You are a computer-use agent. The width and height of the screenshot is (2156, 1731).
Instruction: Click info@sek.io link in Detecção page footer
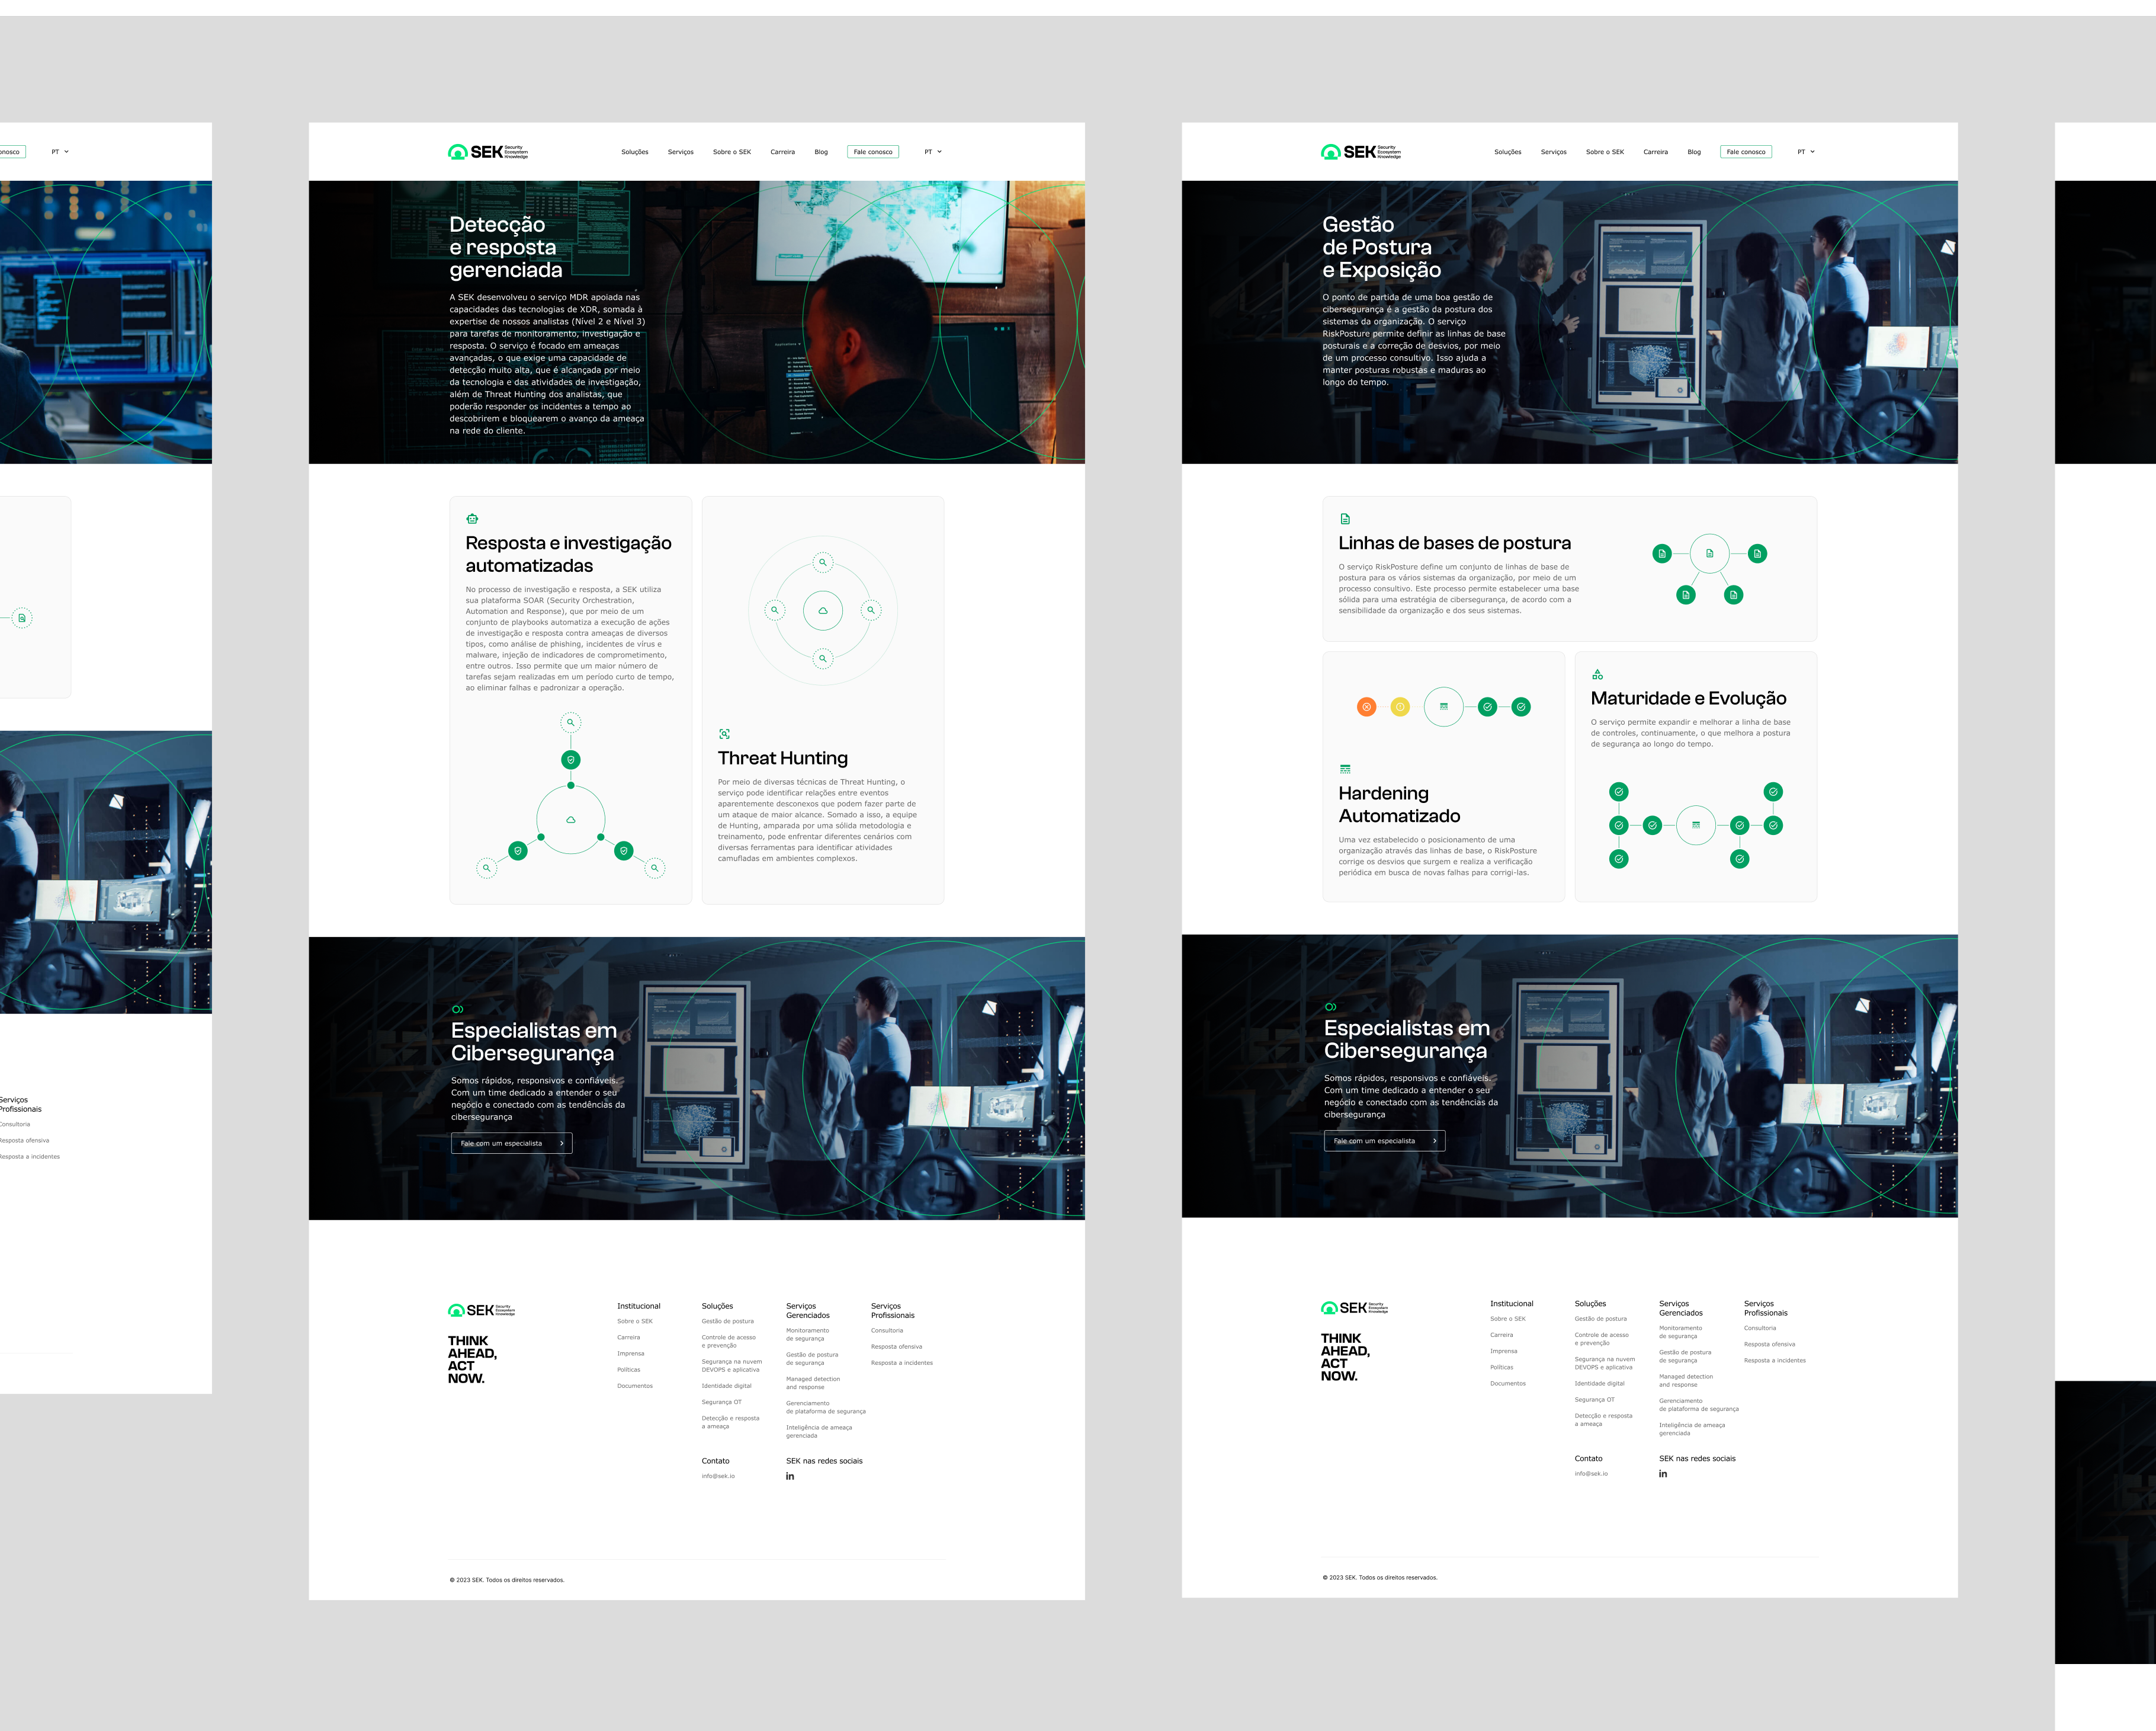pos(718,1476)
